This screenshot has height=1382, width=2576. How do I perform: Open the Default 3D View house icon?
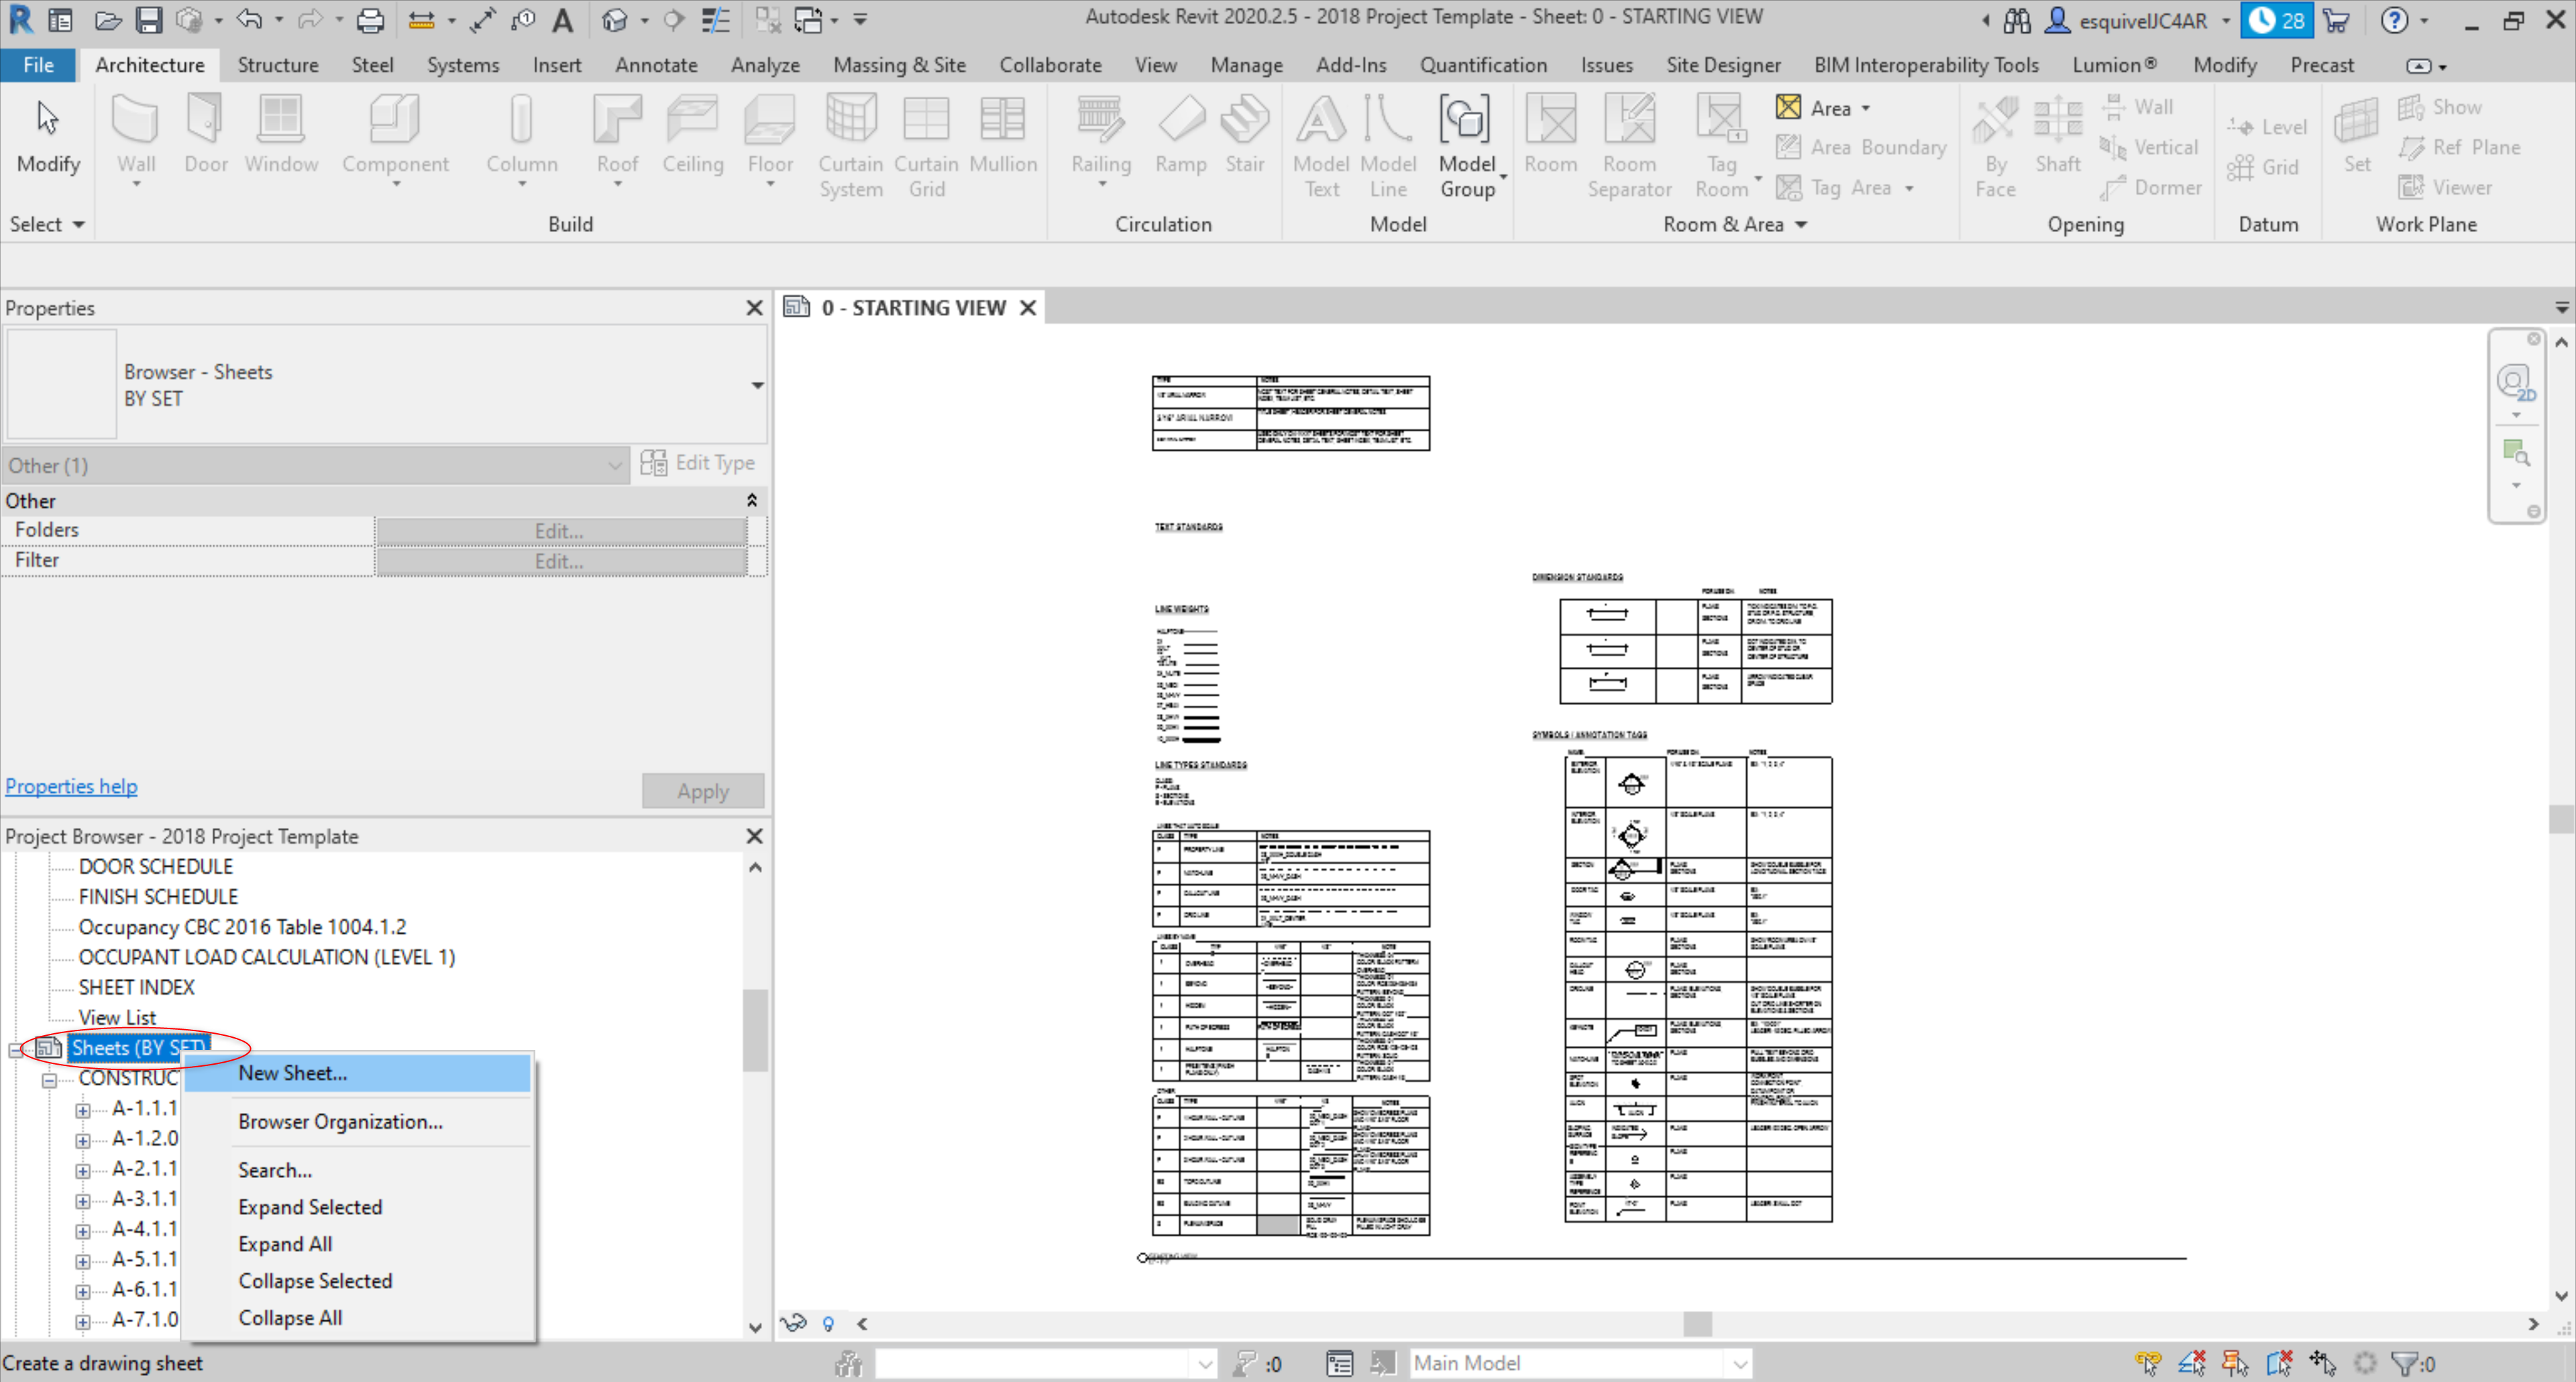(614, 20)
